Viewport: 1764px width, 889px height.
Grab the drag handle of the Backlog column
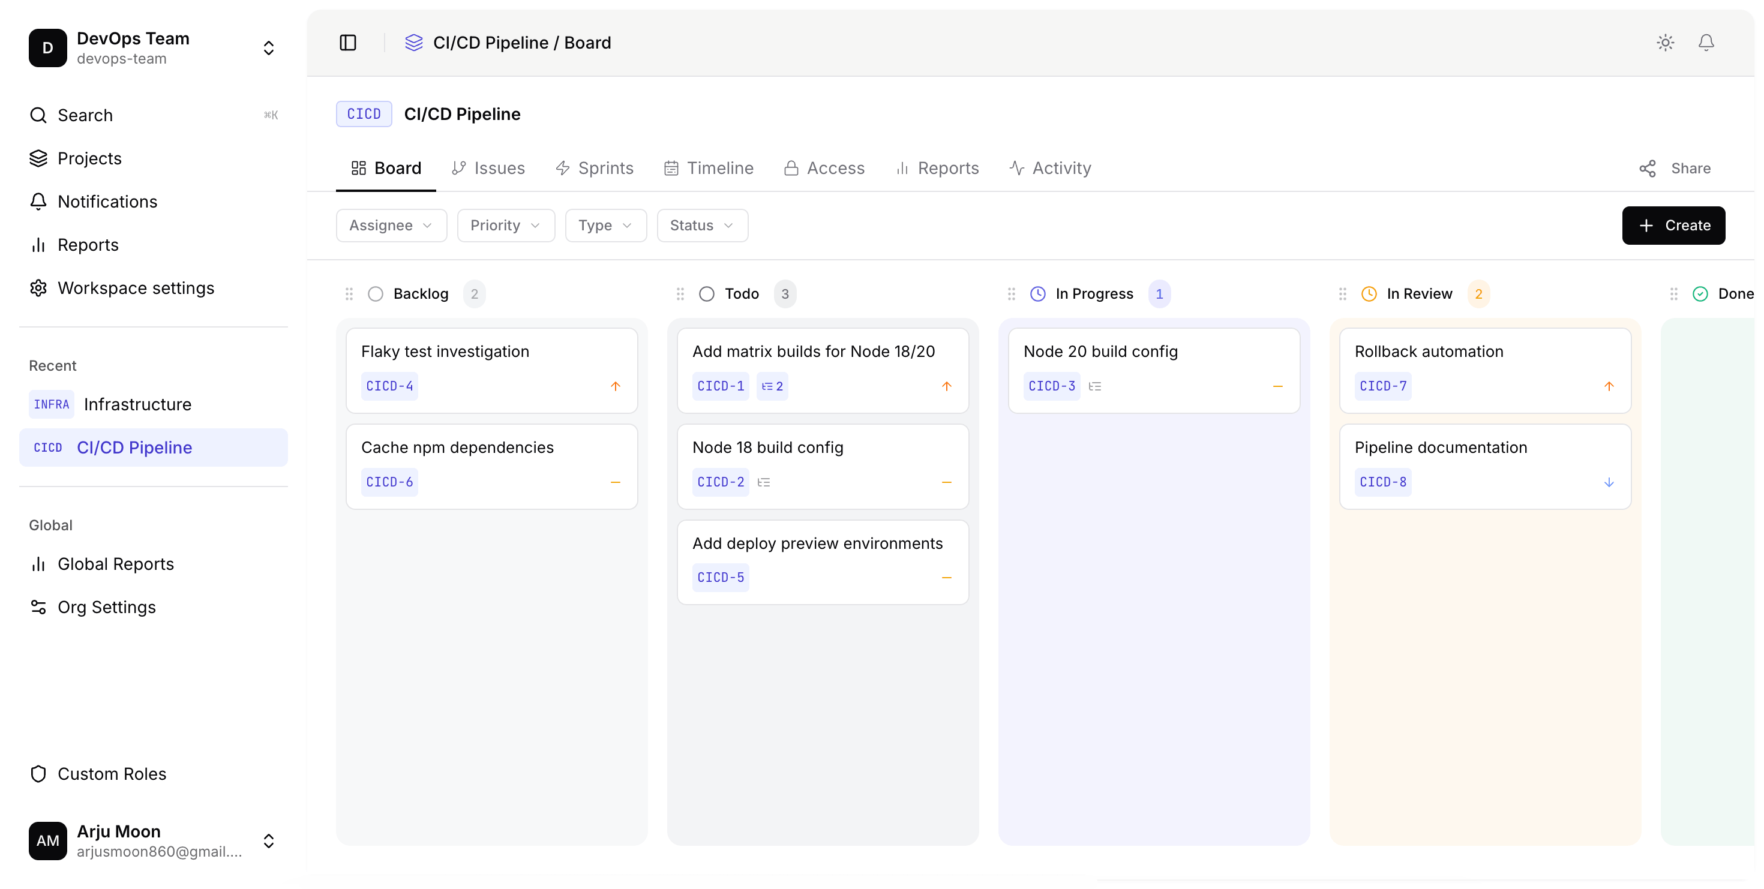pyautogui.click(x=349, y=293)
